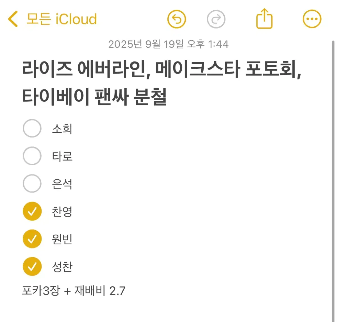Click the redo arrow icon
337x322 pixels.
click(216, 19)
